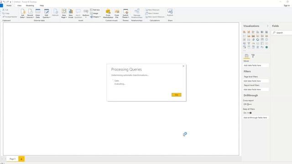Select the Clustered bar chart visual

tap(253, 32)
